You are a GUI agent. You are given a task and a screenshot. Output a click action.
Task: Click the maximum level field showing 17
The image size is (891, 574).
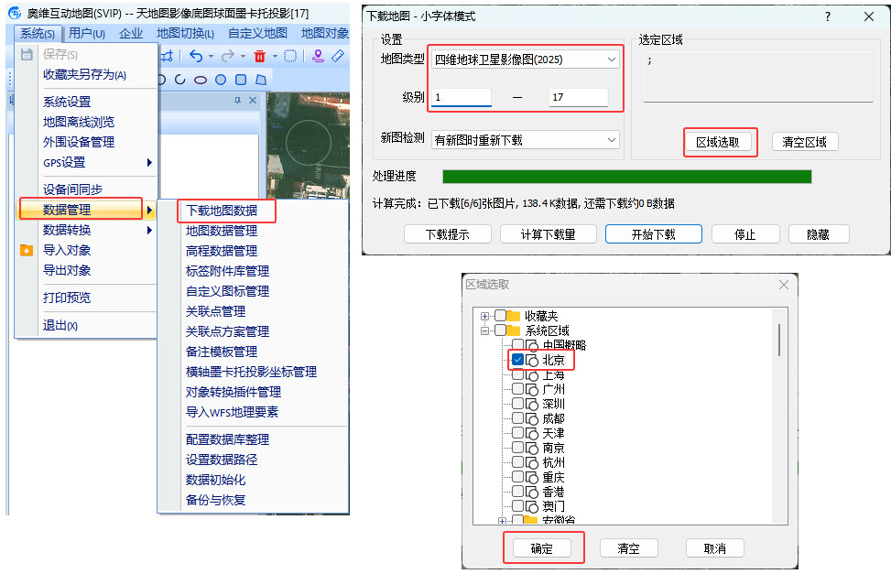click(x=578, y=97)
